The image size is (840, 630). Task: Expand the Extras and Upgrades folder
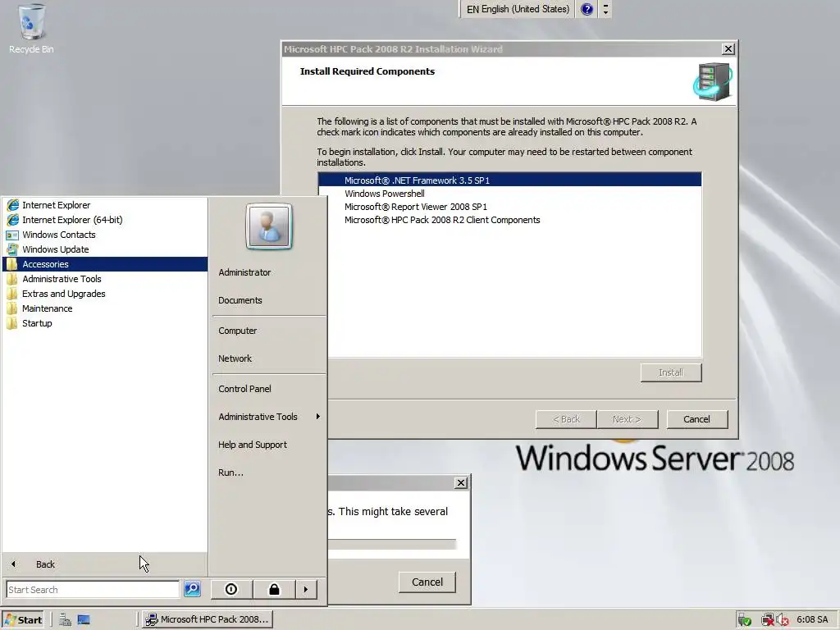pyautogui.click(x=105, y=294)
